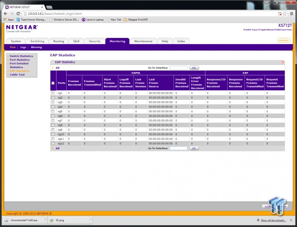Select the Logs submenu item
The height and width of the screenshot is (227, 297).
(x=23, y=47)
